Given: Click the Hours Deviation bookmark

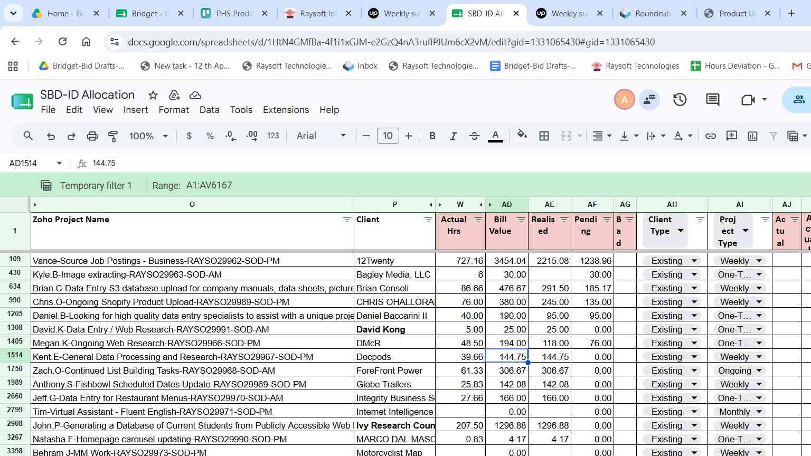Looking at the screenshot, I should [x=735, y=66].
